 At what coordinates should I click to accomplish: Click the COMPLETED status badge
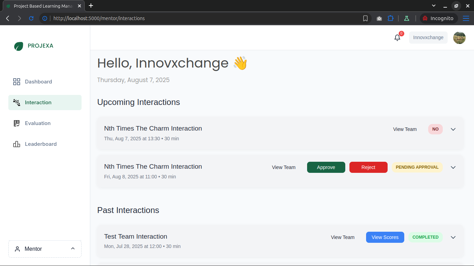pyautogui.click(x=426, y=237)
